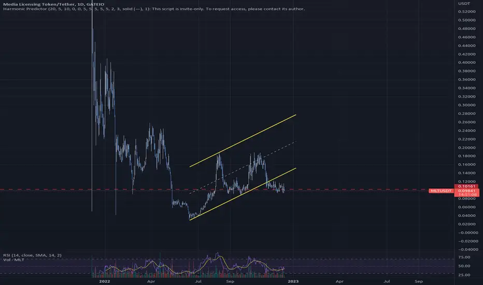This screenshot has height=285, width=483.
Task: Click the 0.22000 price axis label
Action: pos(466,139)
